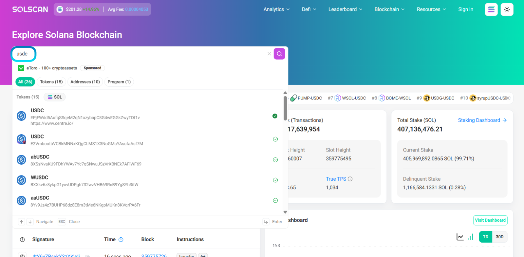The height and width of the screenshot is (257, 524).
Task: Click the Enter key icon in search footer
Action: coord(266,222)
